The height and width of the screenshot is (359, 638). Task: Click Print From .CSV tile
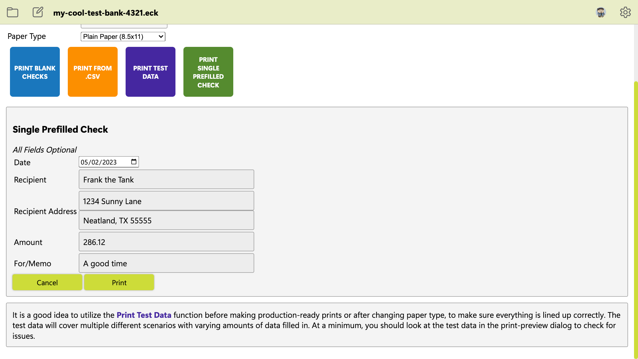pos(93,72)
